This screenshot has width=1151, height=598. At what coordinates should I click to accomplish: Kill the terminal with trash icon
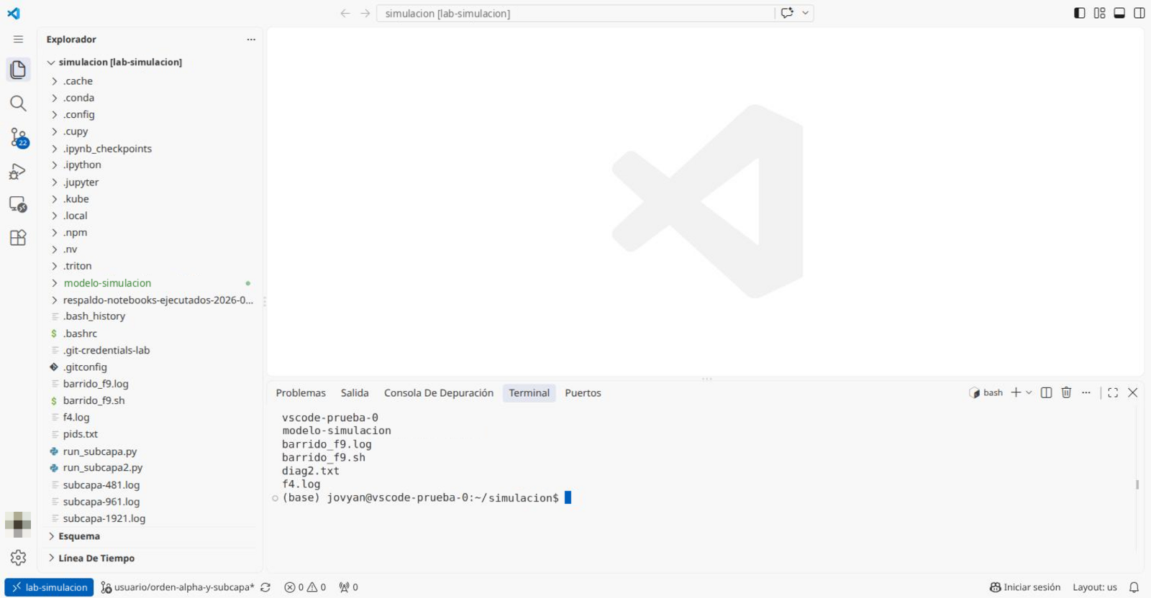click(x=1067, y=392)
